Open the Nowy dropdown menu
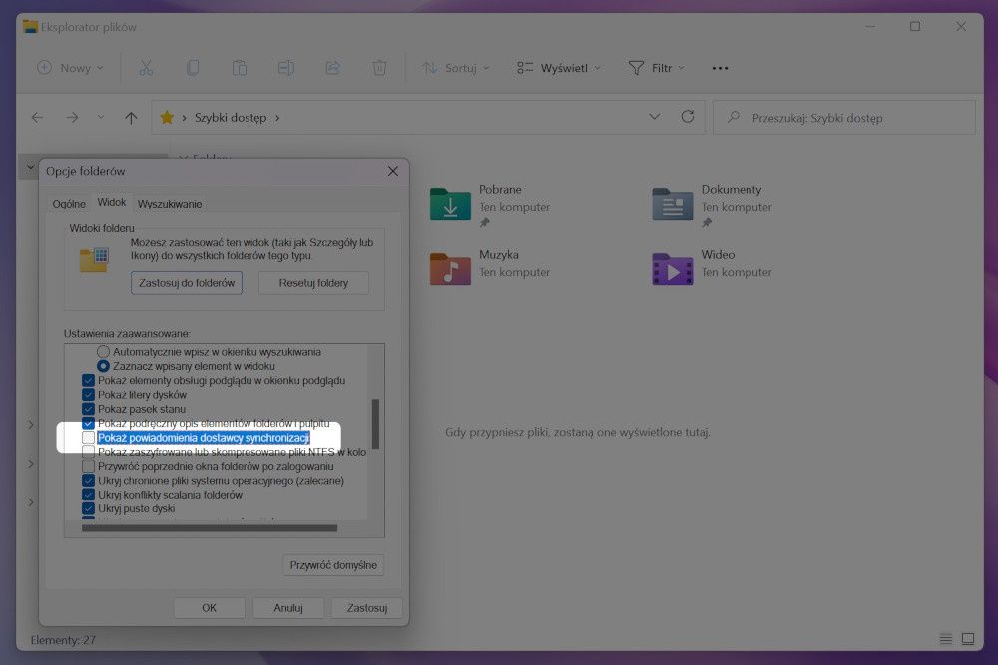Screen dimensions: 998x665 tap(70, 68)
